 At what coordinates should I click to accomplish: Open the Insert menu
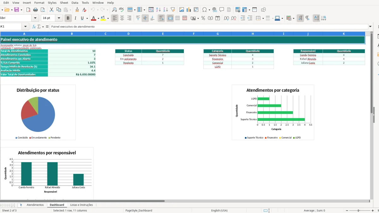[27, 3]
